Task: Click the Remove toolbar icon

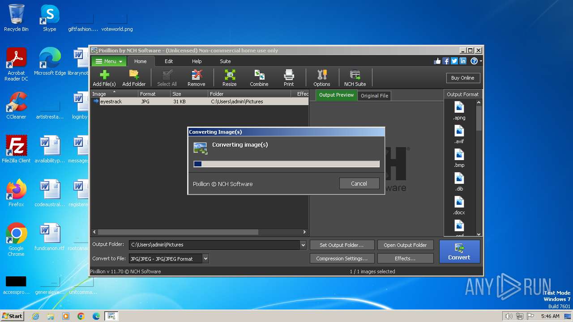Action: 197,78
